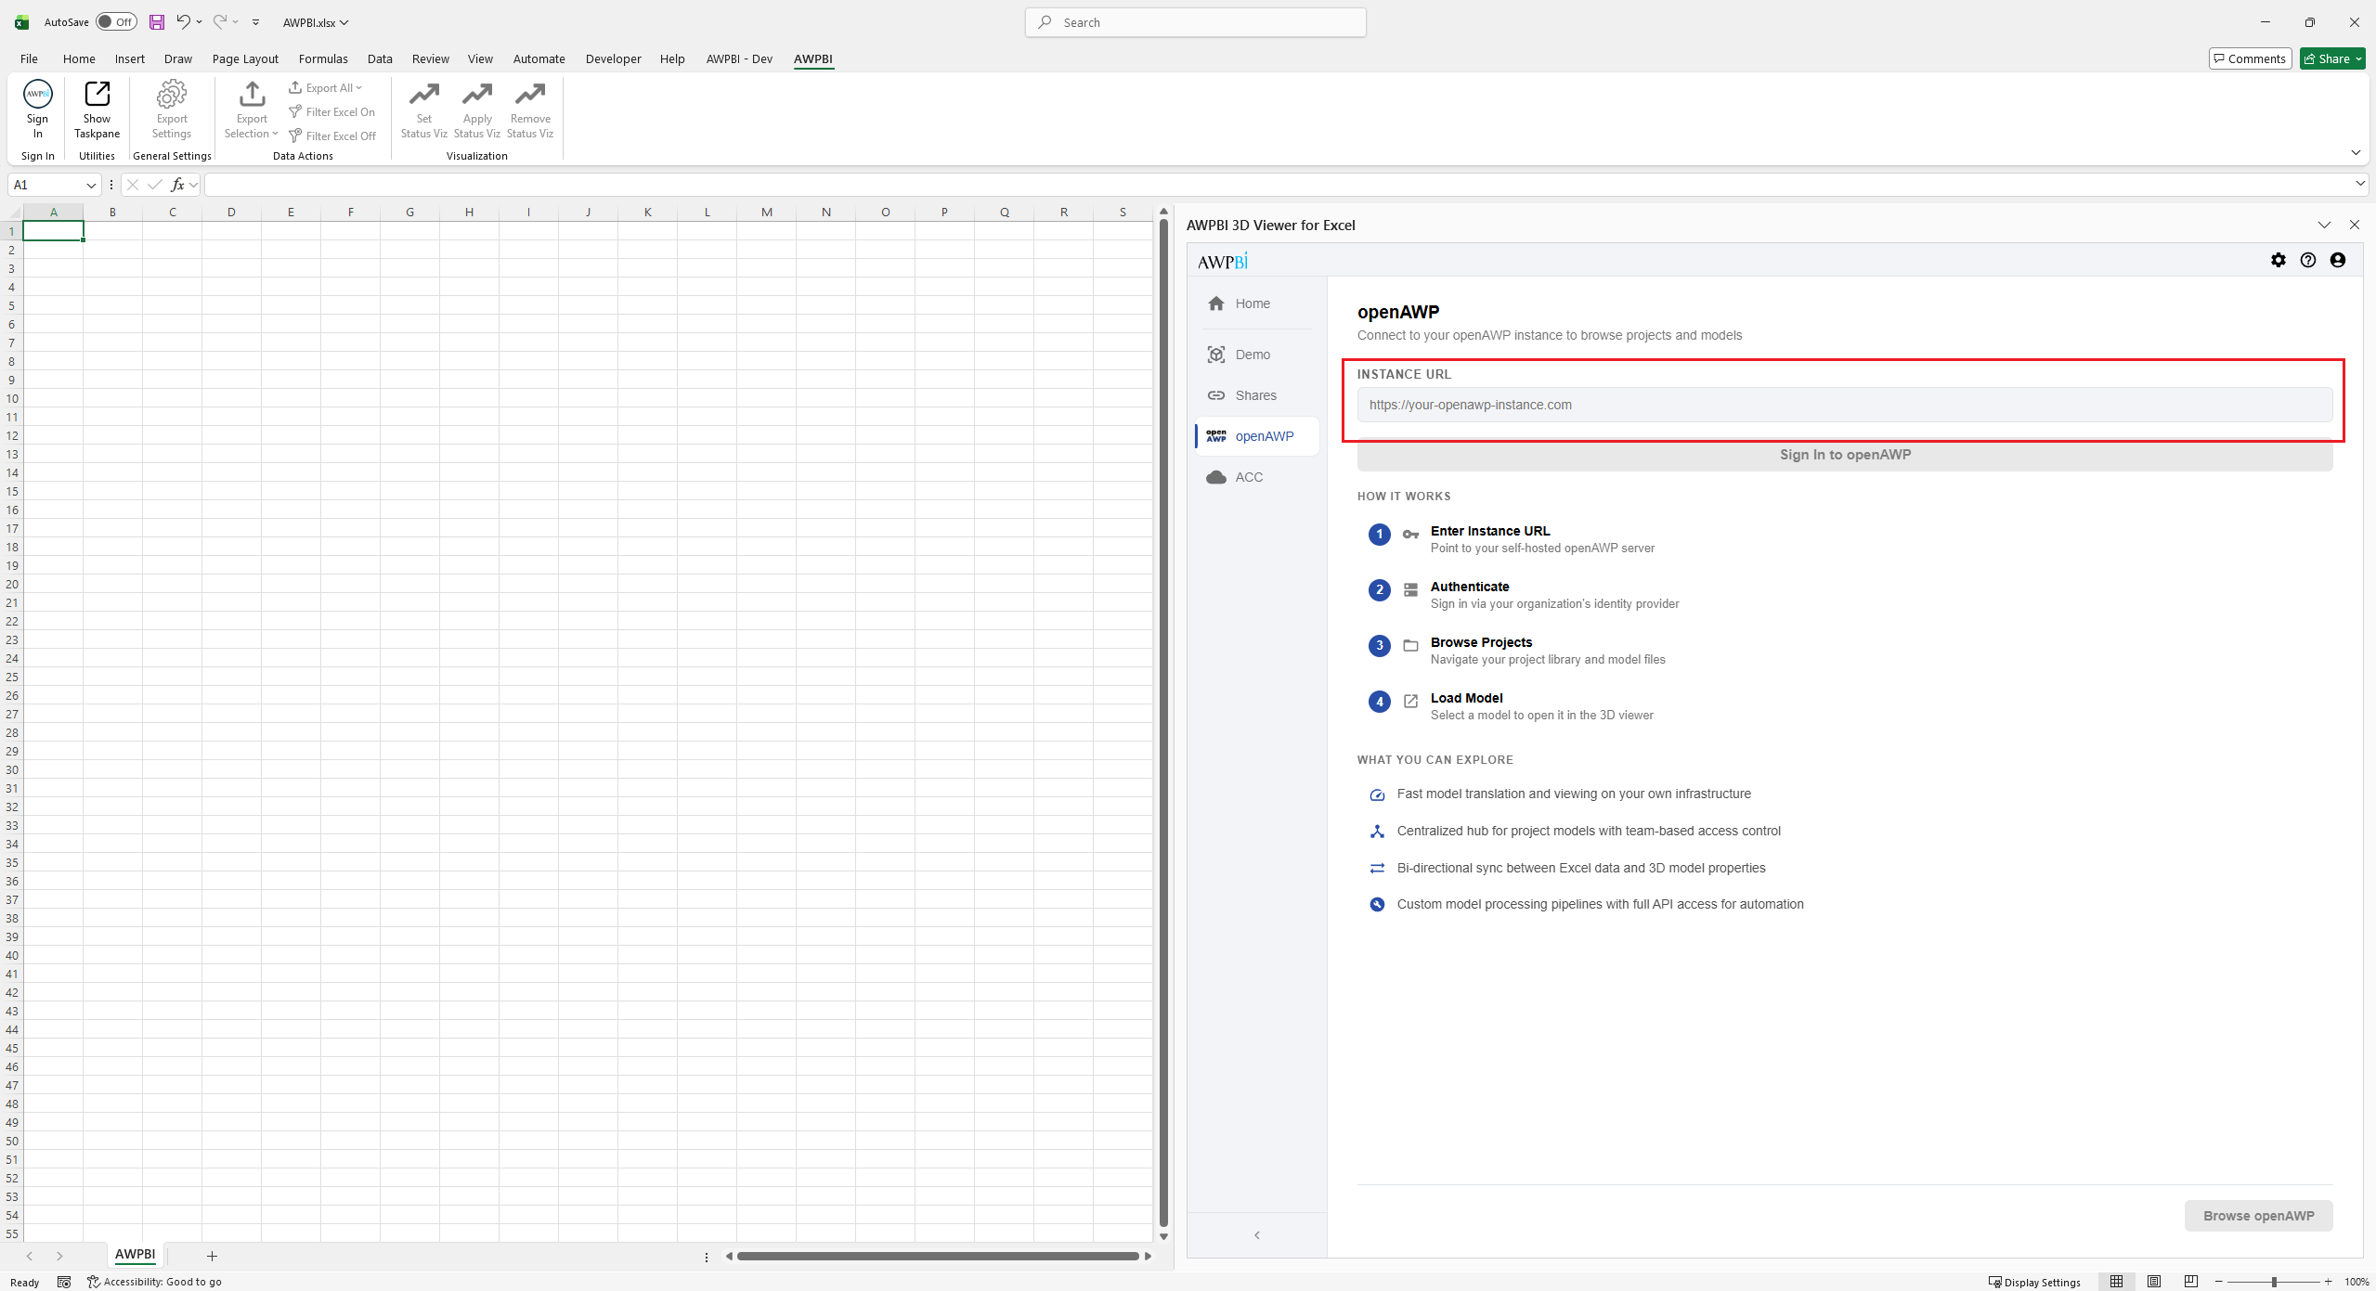Image resolution: width=2376 pixels, height=1291 pixels.
Task: Switch to the Home ribbon tab
Action: [x=79, y=58]
